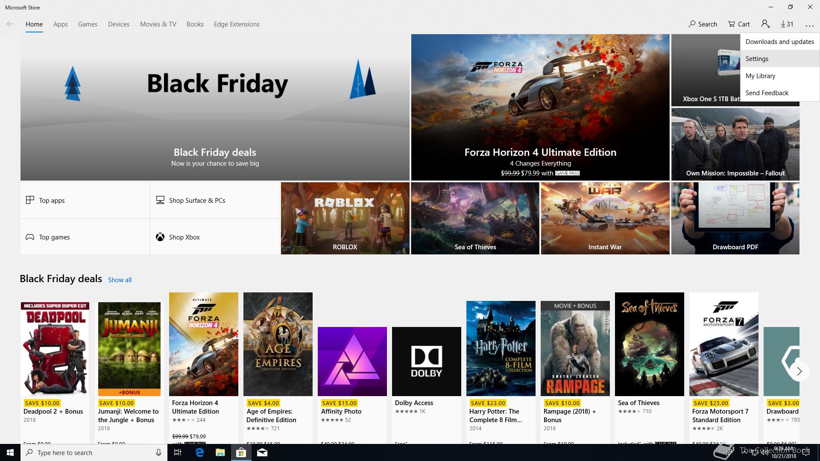Click the taskbar search box

click(94, 452)
